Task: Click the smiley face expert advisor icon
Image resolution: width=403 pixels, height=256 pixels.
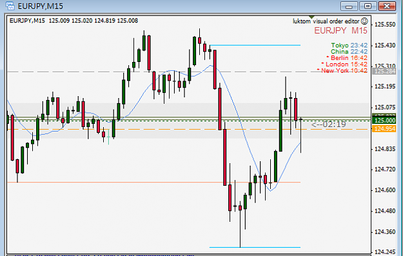Action: [x=364, y=21]
